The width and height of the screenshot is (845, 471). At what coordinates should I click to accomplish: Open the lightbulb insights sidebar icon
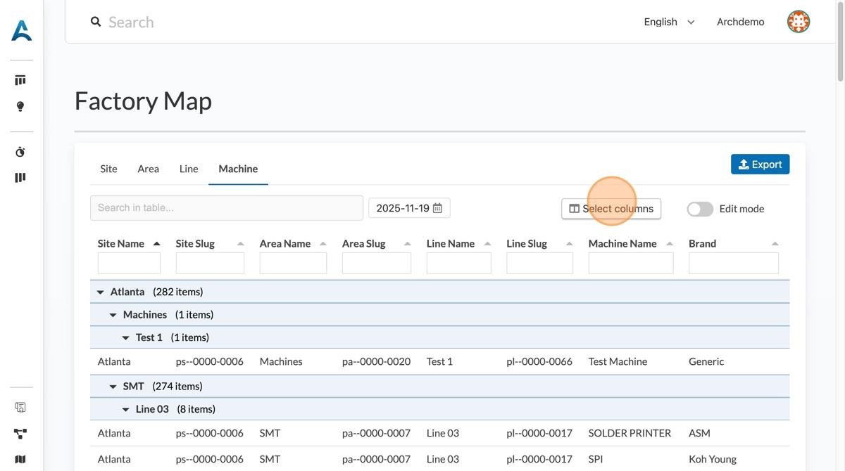tap(20, 107)
